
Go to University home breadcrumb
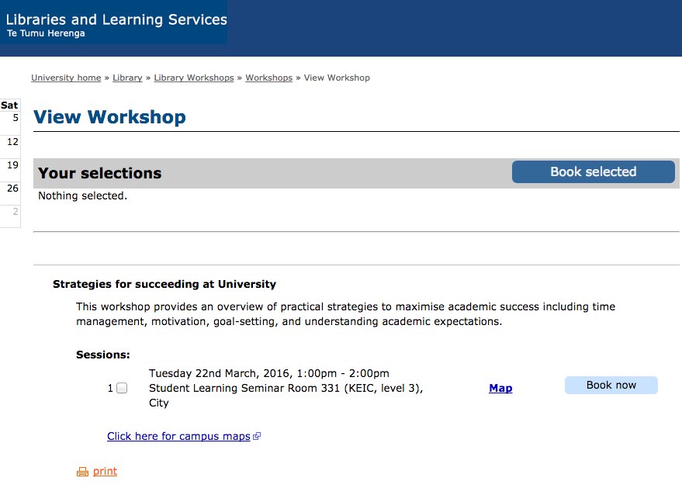coord(66,78)
